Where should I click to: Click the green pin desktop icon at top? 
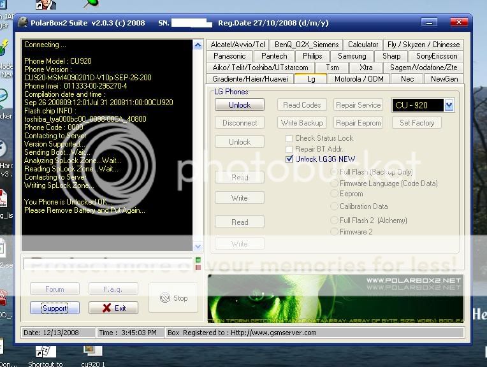(92, 4)
